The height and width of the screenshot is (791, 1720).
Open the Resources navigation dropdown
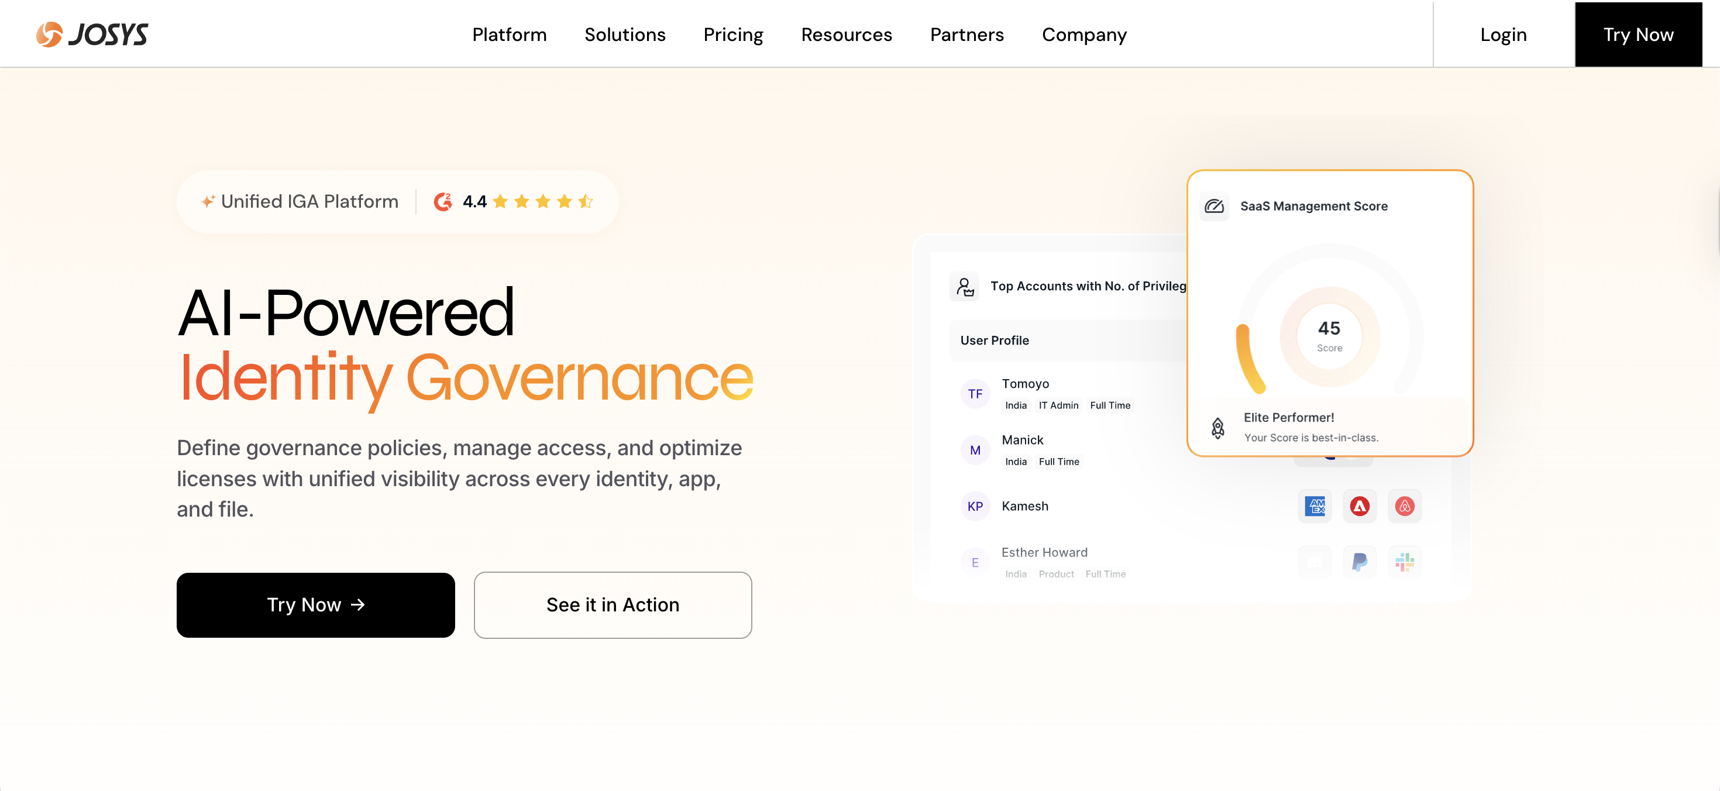click(846, 35)
